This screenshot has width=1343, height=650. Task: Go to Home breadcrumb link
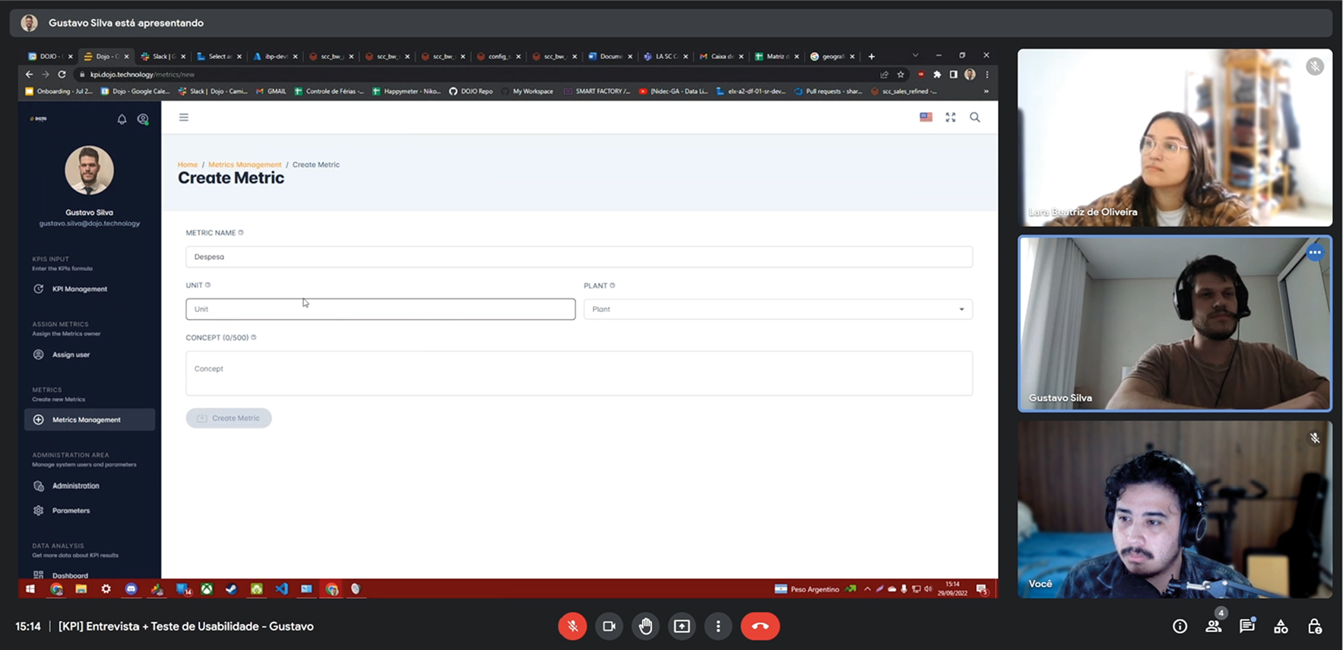[x=188, y=165]
